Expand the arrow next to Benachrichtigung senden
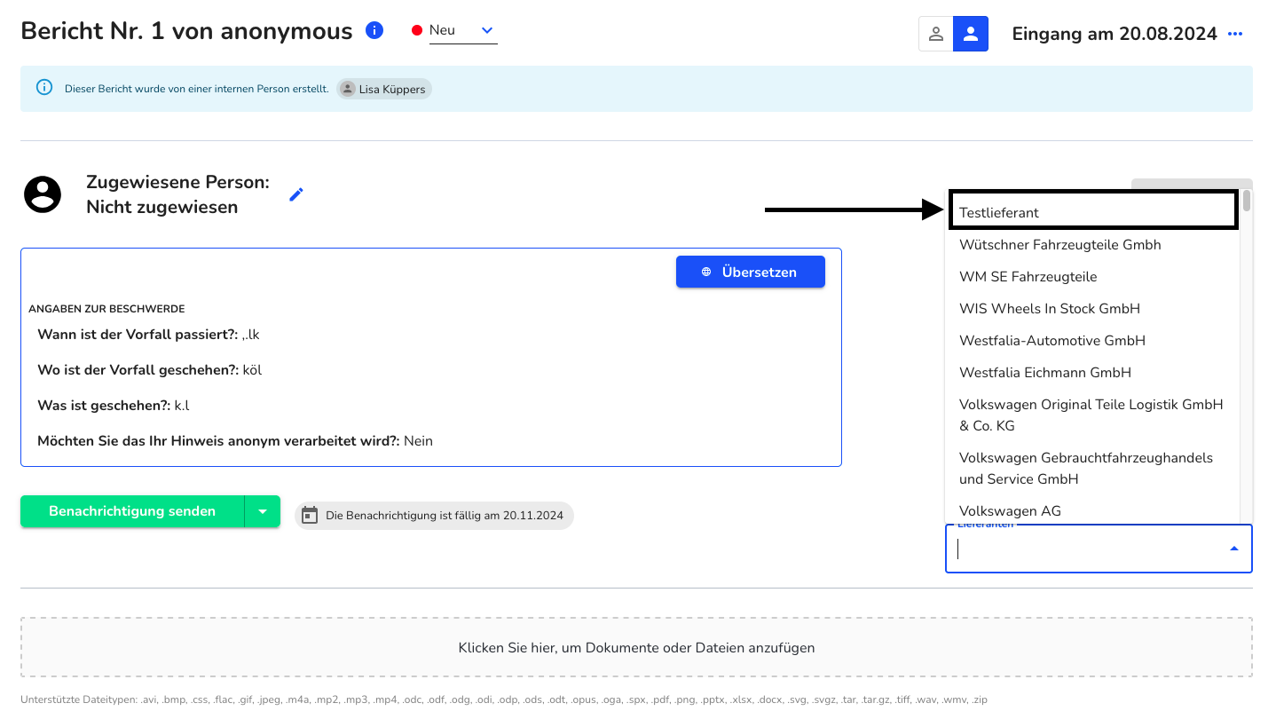Image resolution: width=1276 pixels, height=719 pixels. point(263,511)
